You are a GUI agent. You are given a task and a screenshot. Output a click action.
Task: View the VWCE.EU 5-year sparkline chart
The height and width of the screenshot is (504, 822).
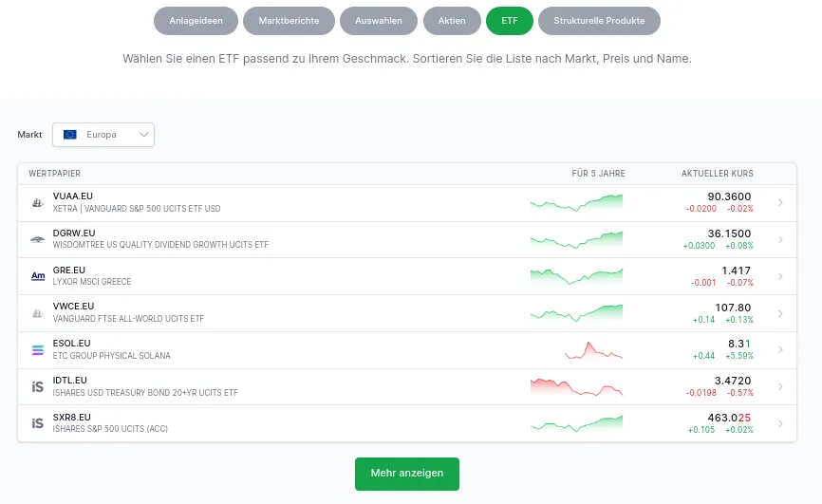[x=577, y=313]
